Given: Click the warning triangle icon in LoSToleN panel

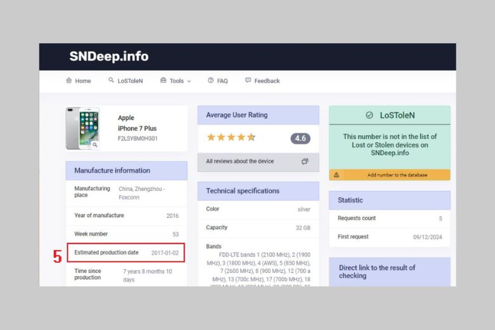Looking at the screenshot, I should click(x=336, y=175).
